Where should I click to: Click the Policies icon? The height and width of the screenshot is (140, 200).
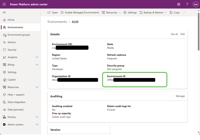(4, 117)
